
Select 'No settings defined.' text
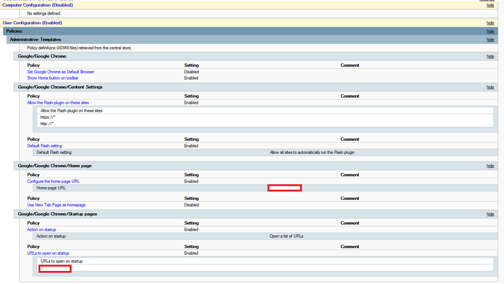44,14
